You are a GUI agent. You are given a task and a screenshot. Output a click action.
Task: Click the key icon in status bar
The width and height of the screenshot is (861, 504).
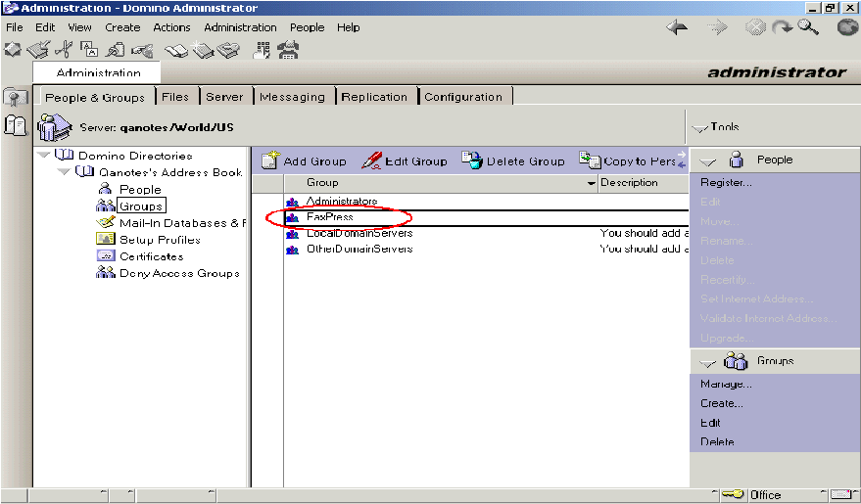pyautogui.click(x=733, y=494)
